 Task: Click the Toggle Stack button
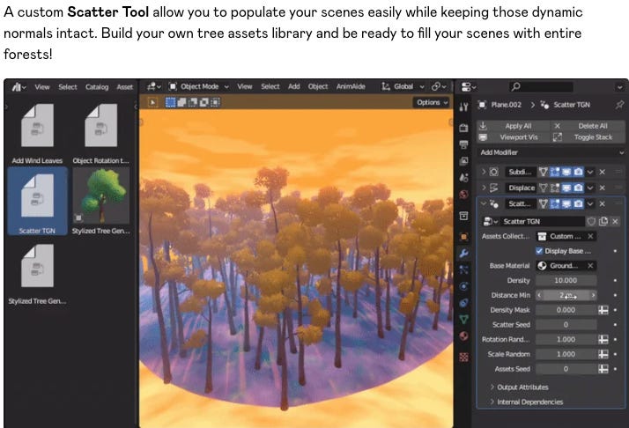click(x=588, y=137)
